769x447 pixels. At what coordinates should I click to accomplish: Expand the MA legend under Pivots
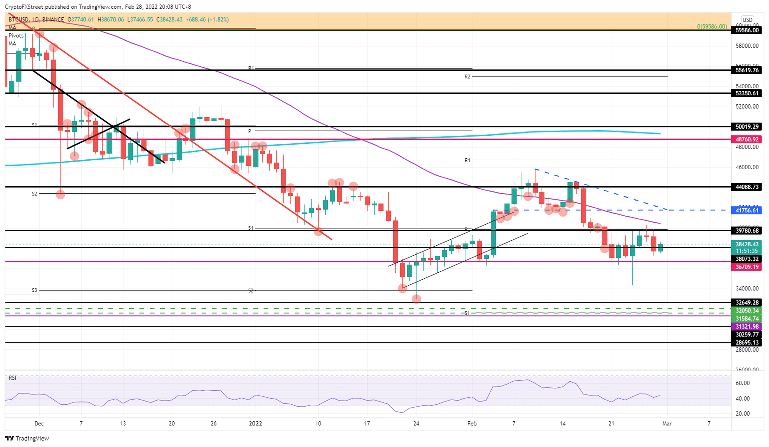pyautogui.click(x=11, y=43)
